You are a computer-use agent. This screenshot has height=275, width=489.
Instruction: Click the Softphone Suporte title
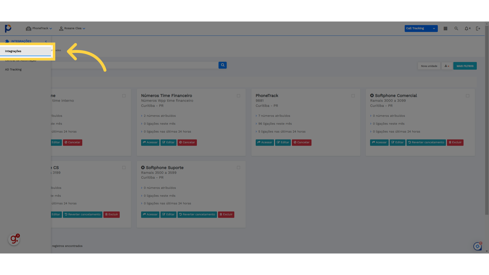[x=165, y=168]
